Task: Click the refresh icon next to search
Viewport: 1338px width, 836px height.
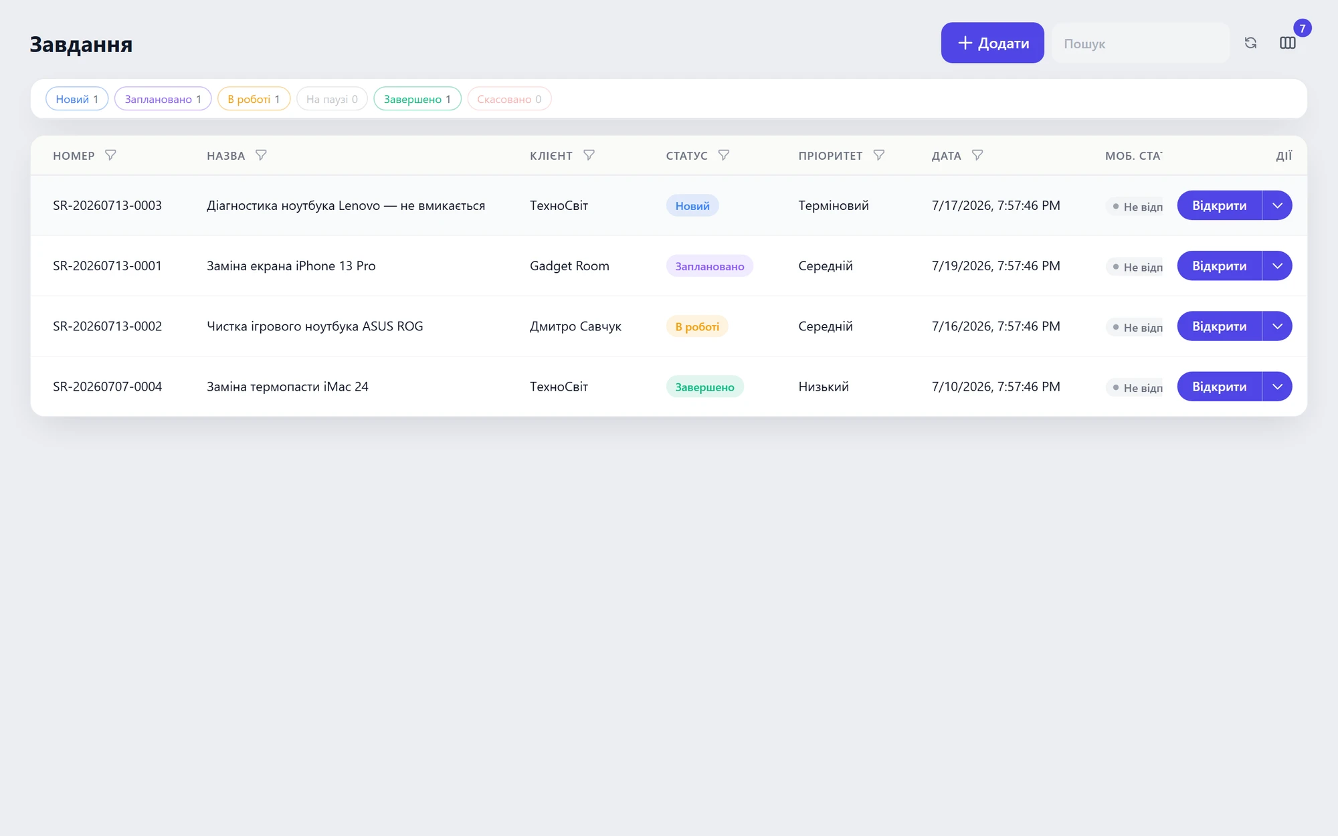Action: point(1250,43)
